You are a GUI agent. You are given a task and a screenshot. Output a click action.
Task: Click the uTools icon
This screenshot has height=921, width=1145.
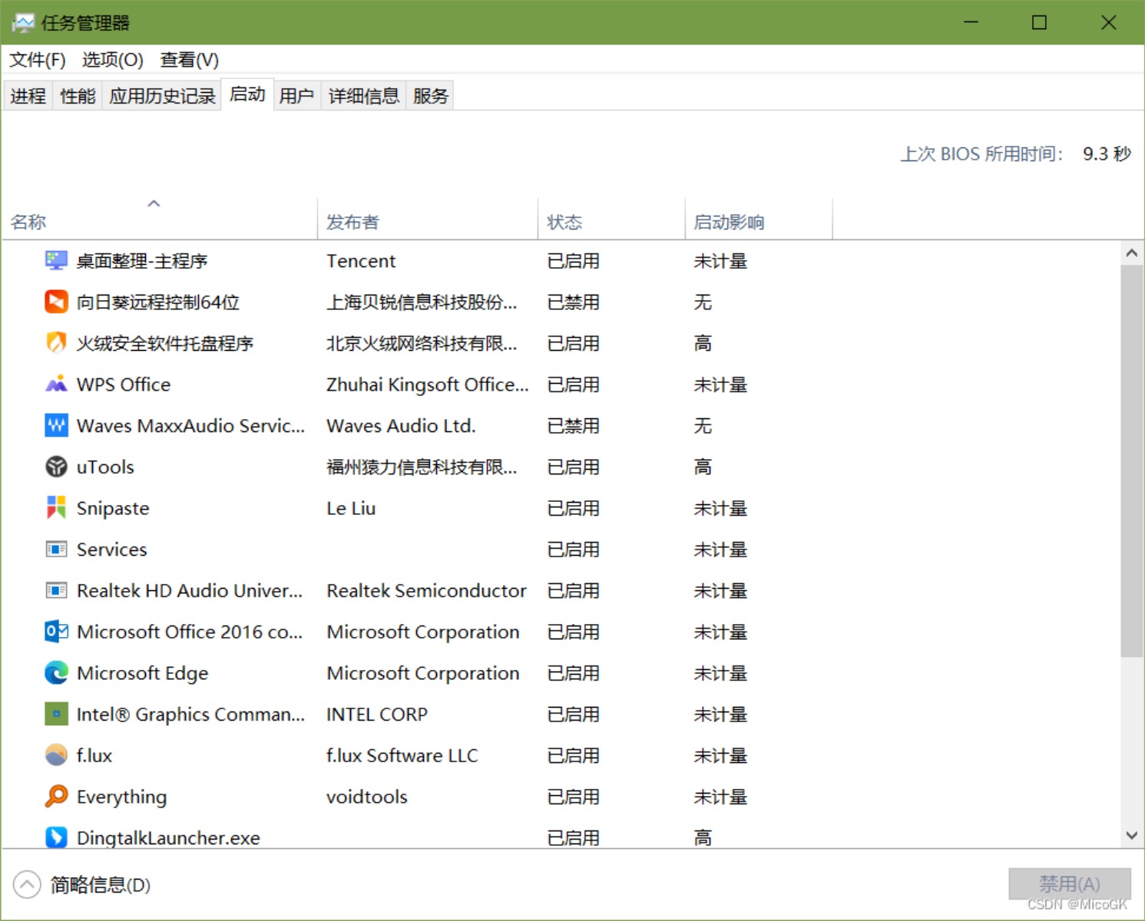click(x=56, y=467)
